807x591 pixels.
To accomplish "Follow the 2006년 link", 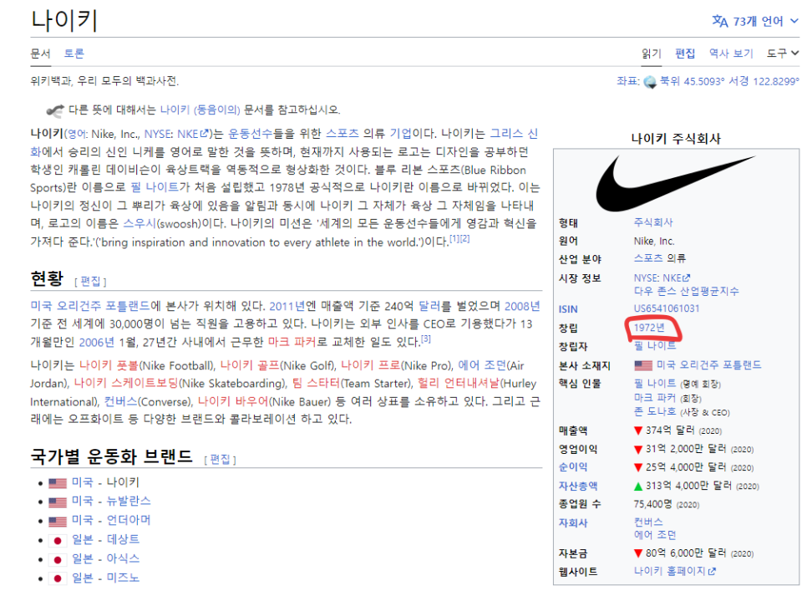I will (x=97, y=342).
